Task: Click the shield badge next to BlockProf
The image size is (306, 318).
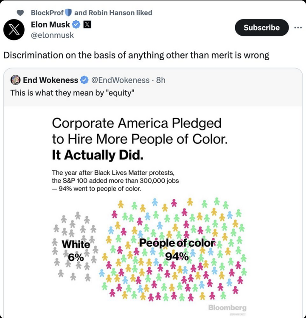Action: 69,13
